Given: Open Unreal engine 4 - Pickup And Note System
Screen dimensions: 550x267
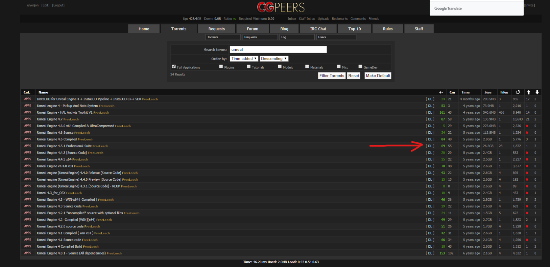Looking at the screenshot, I should [67, 106].
